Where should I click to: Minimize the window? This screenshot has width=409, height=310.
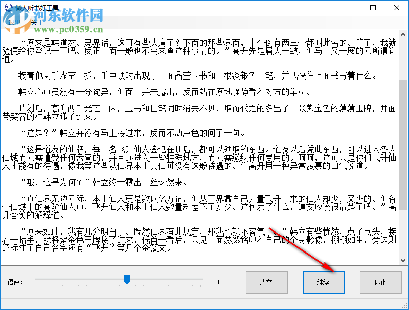(x=350, y=8)
